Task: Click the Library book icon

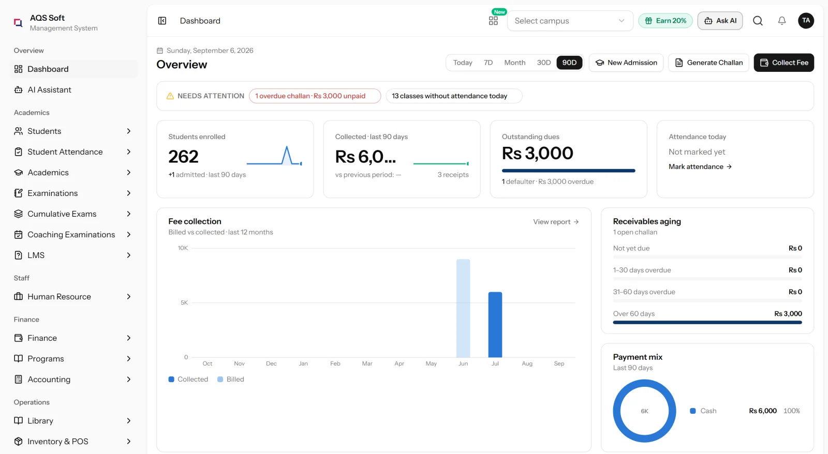Action: tap(19, 421)
